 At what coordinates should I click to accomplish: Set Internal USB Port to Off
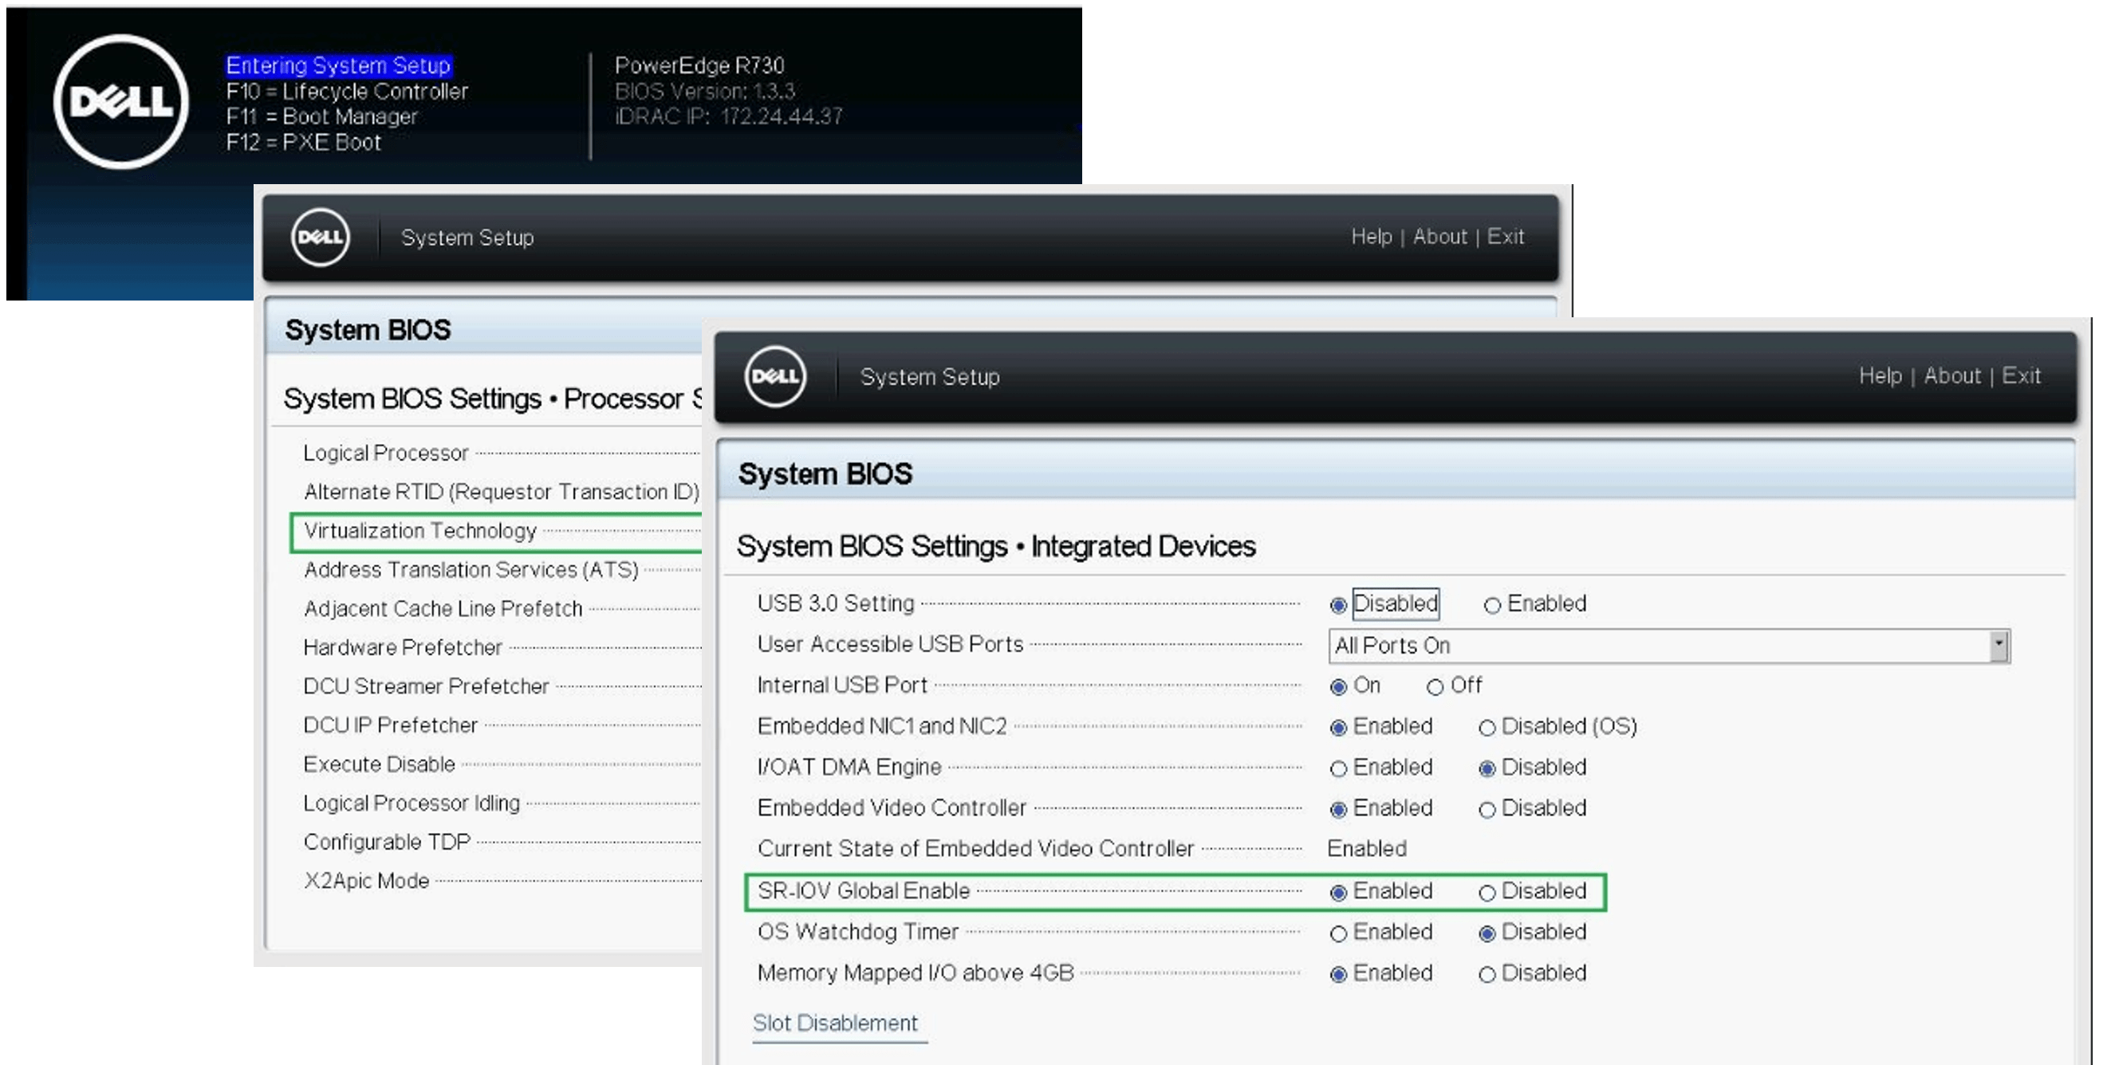1435,687
